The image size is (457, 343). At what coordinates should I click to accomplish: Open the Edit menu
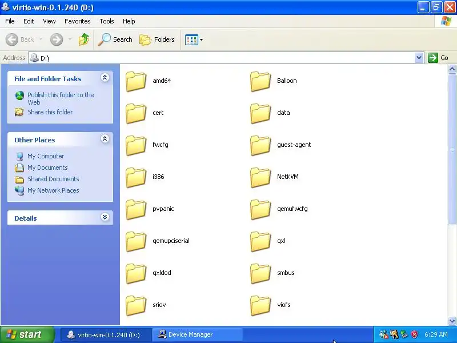[29, 21]
